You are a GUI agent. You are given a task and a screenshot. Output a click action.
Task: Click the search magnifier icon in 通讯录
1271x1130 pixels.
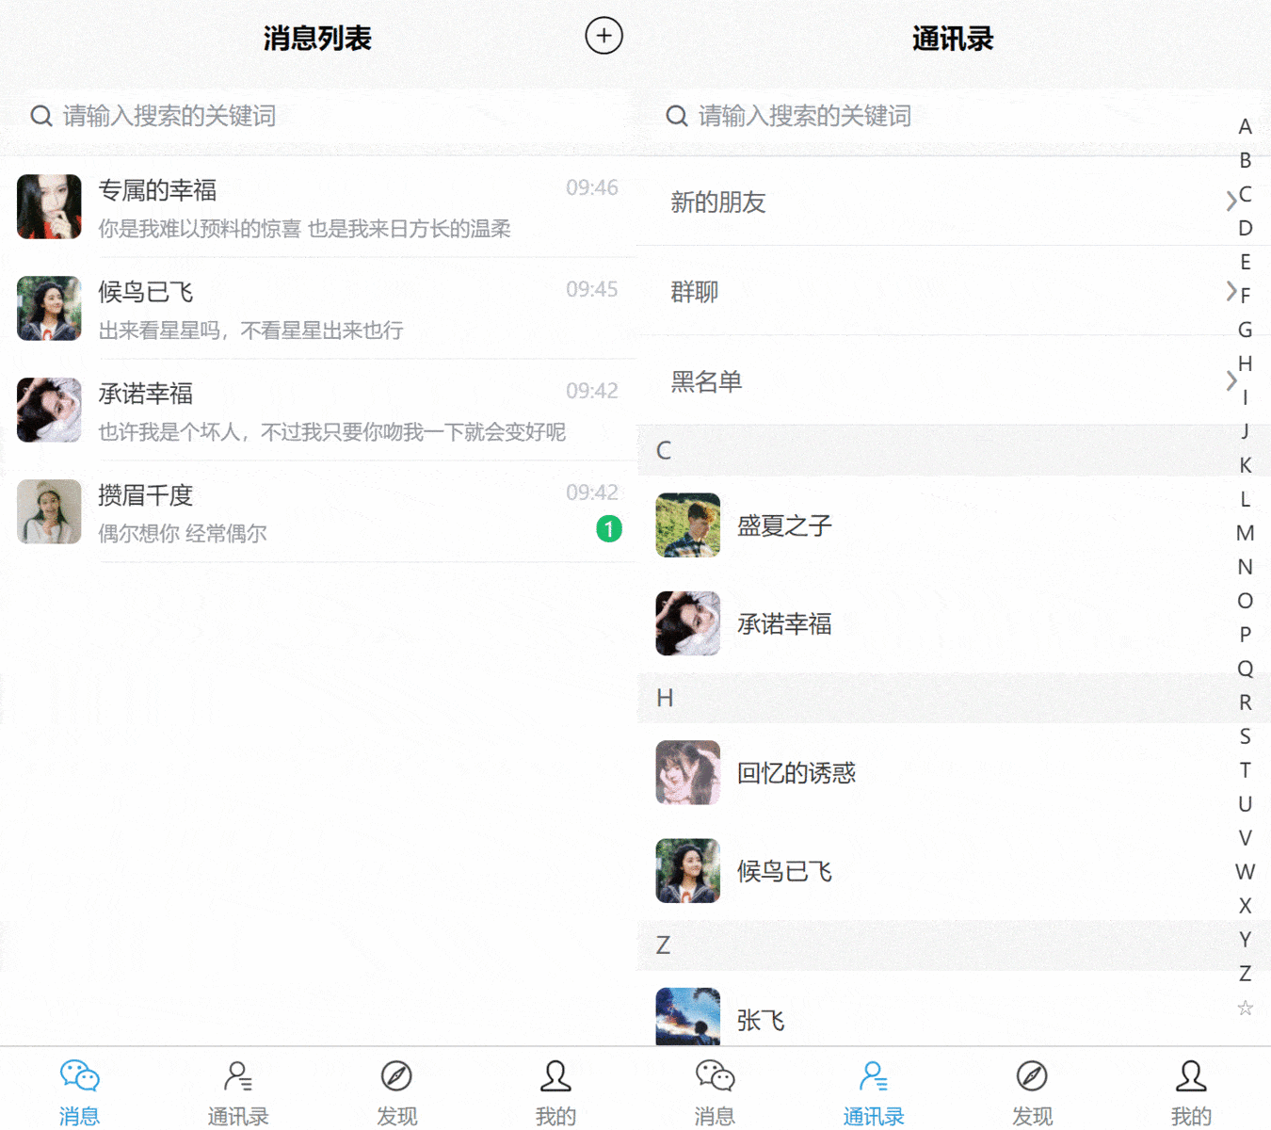coord(676,115)
